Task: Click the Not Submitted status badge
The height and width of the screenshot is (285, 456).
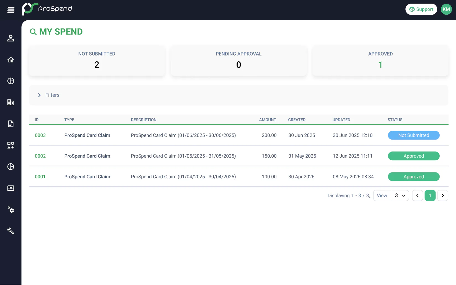Action: coord(414,135)
